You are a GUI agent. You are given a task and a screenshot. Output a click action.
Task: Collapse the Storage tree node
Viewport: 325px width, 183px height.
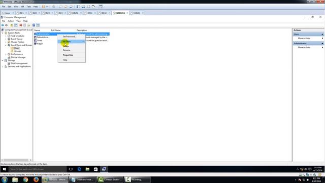(x=3, y=60)
